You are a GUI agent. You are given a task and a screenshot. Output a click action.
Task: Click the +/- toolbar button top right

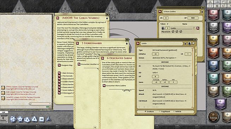[224, 6]
